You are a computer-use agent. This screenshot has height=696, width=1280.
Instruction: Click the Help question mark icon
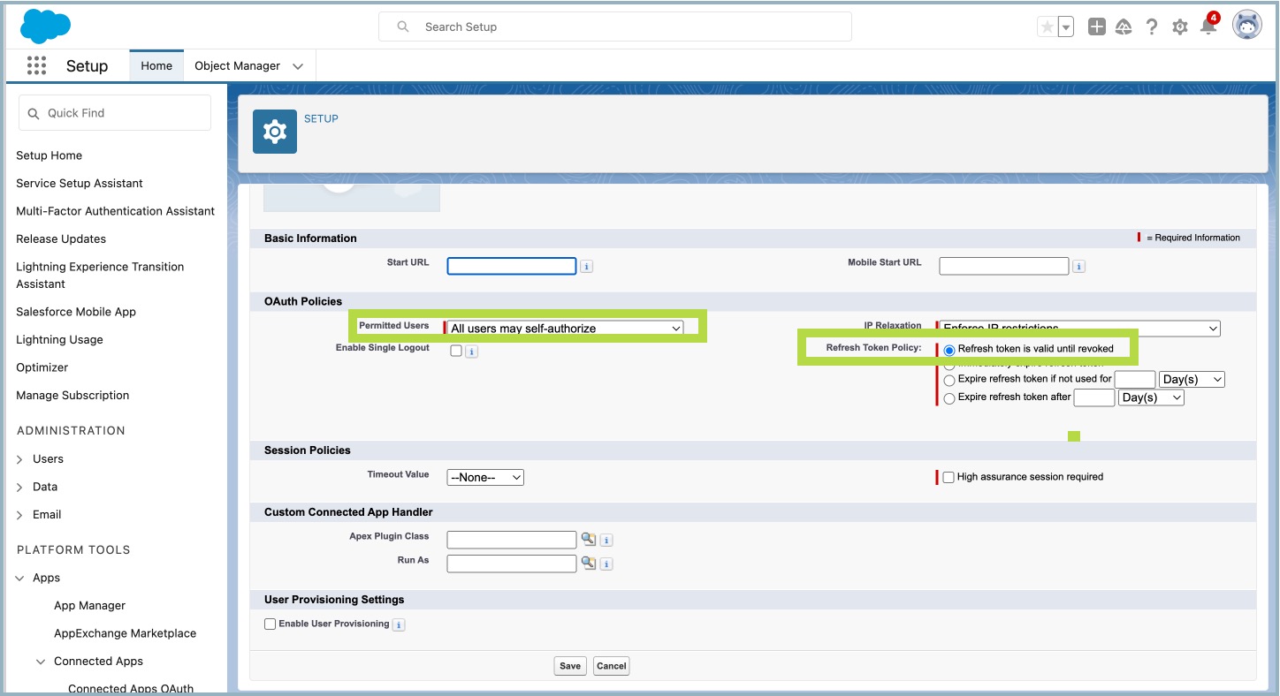(1151, 26)
